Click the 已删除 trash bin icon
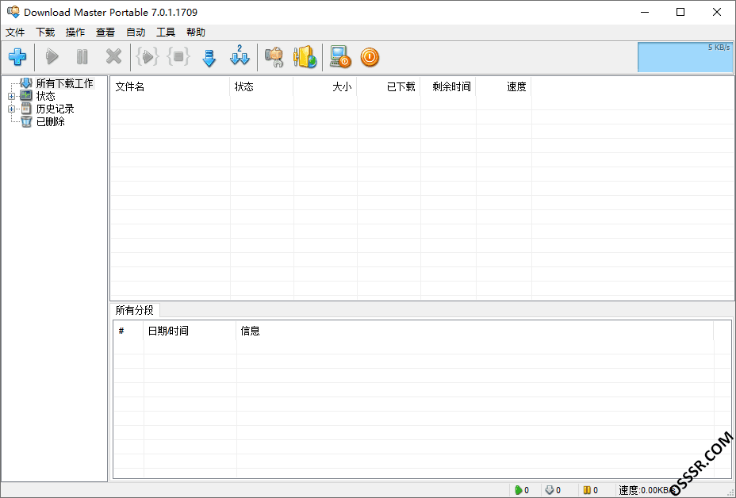 26,121
